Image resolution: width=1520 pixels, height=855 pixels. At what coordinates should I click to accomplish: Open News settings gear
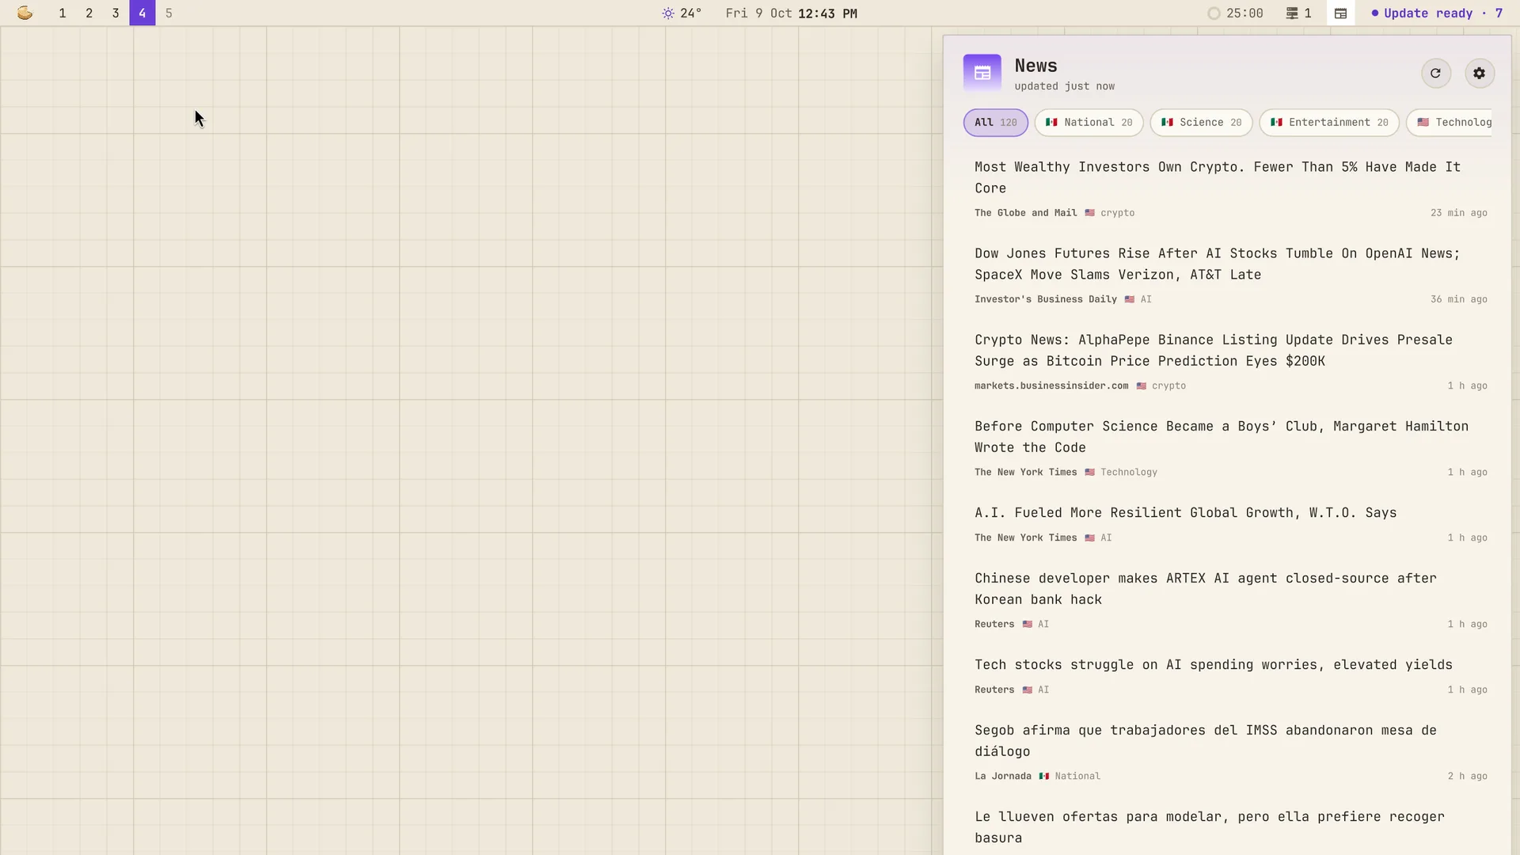coord(1479,73)
